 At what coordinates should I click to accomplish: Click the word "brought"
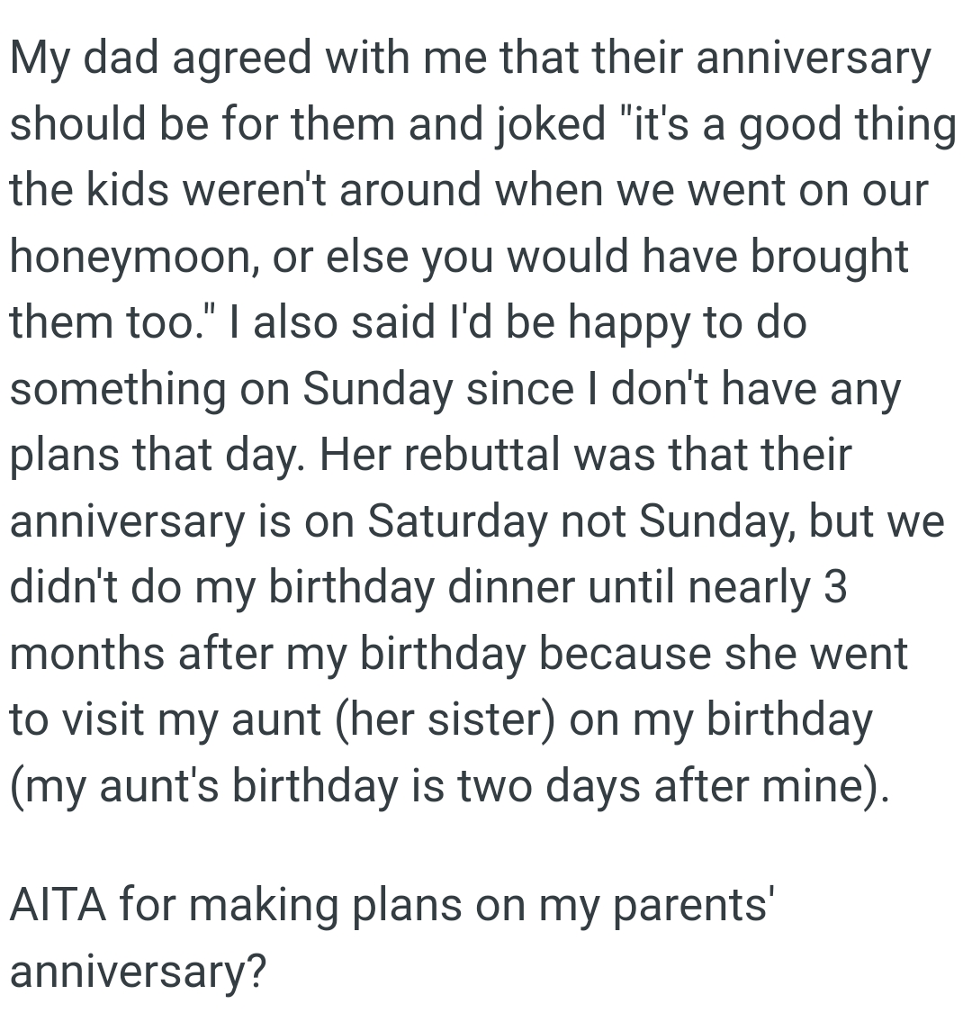point(829,258)
